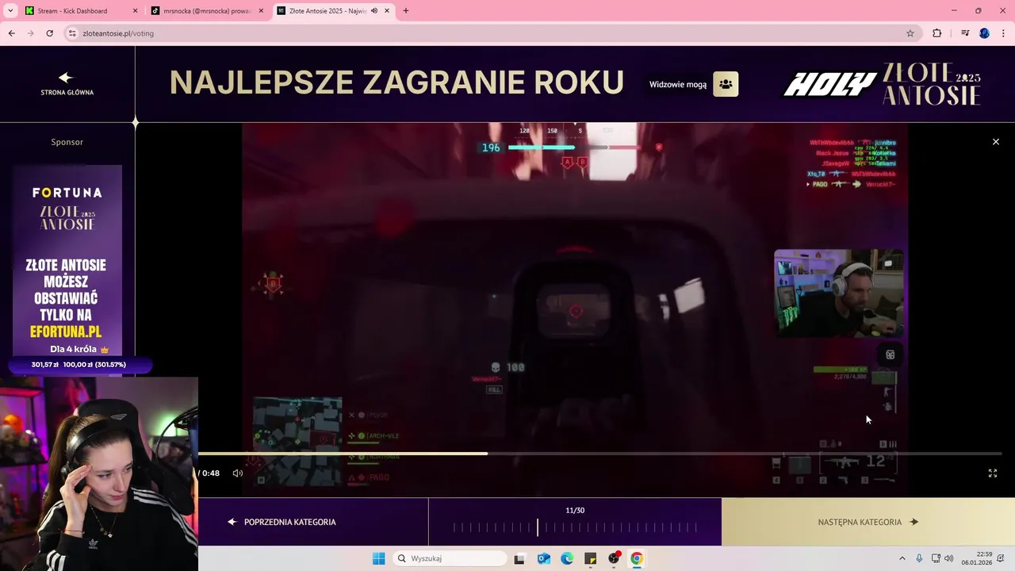Go to Poprzednia Kategoria

pos(282,522)
